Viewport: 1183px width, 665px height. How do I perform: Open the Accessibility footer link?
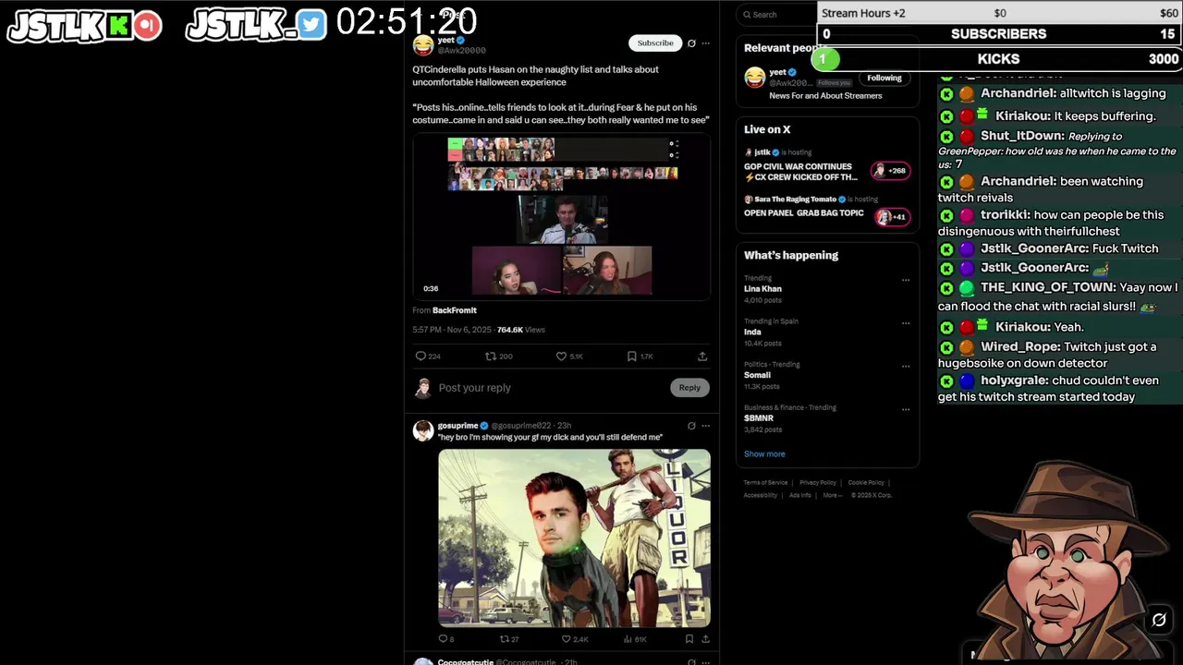point(761,495)
